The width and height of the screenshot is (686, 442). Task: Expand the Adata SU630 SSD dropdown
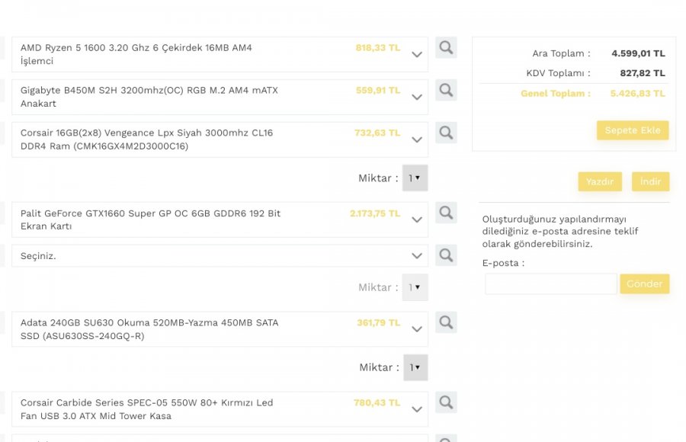416,329
